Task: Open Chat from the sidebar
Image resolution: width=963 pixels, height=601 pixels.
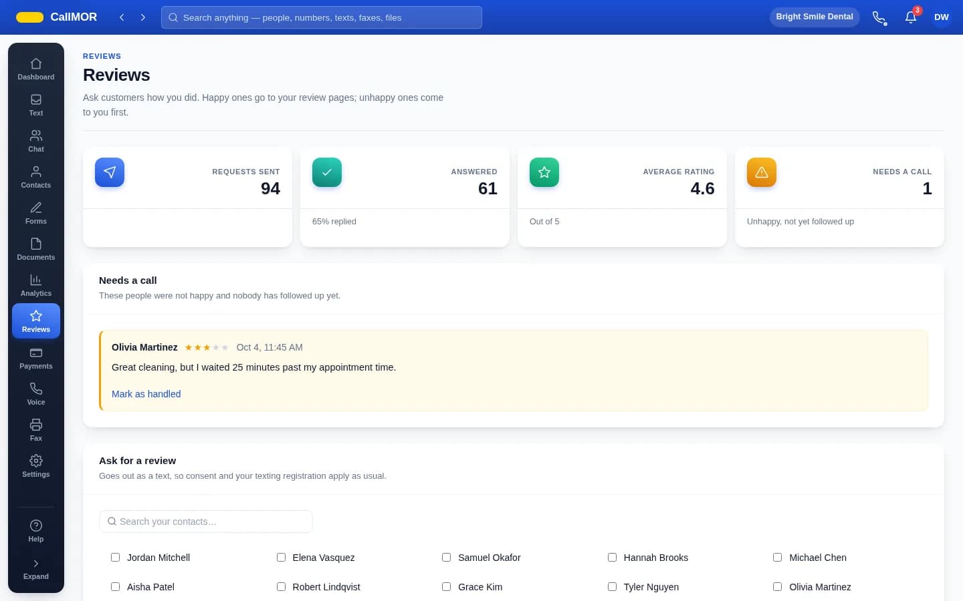Action: pyautogui.click(x=36, y=141)
